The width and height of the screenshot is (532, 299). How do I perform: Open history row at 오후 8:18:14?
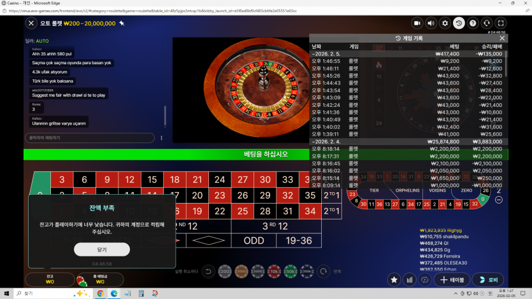(408, 149)
